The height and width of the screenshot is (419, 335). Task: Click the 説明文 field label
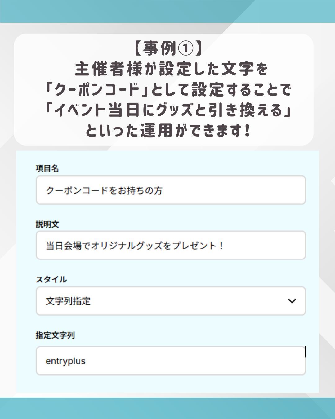[x=47, y=224]
